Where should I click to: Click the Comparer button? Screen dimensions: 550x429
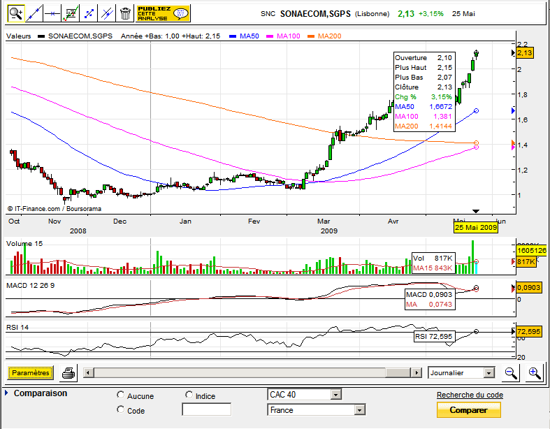coord(469,409)
